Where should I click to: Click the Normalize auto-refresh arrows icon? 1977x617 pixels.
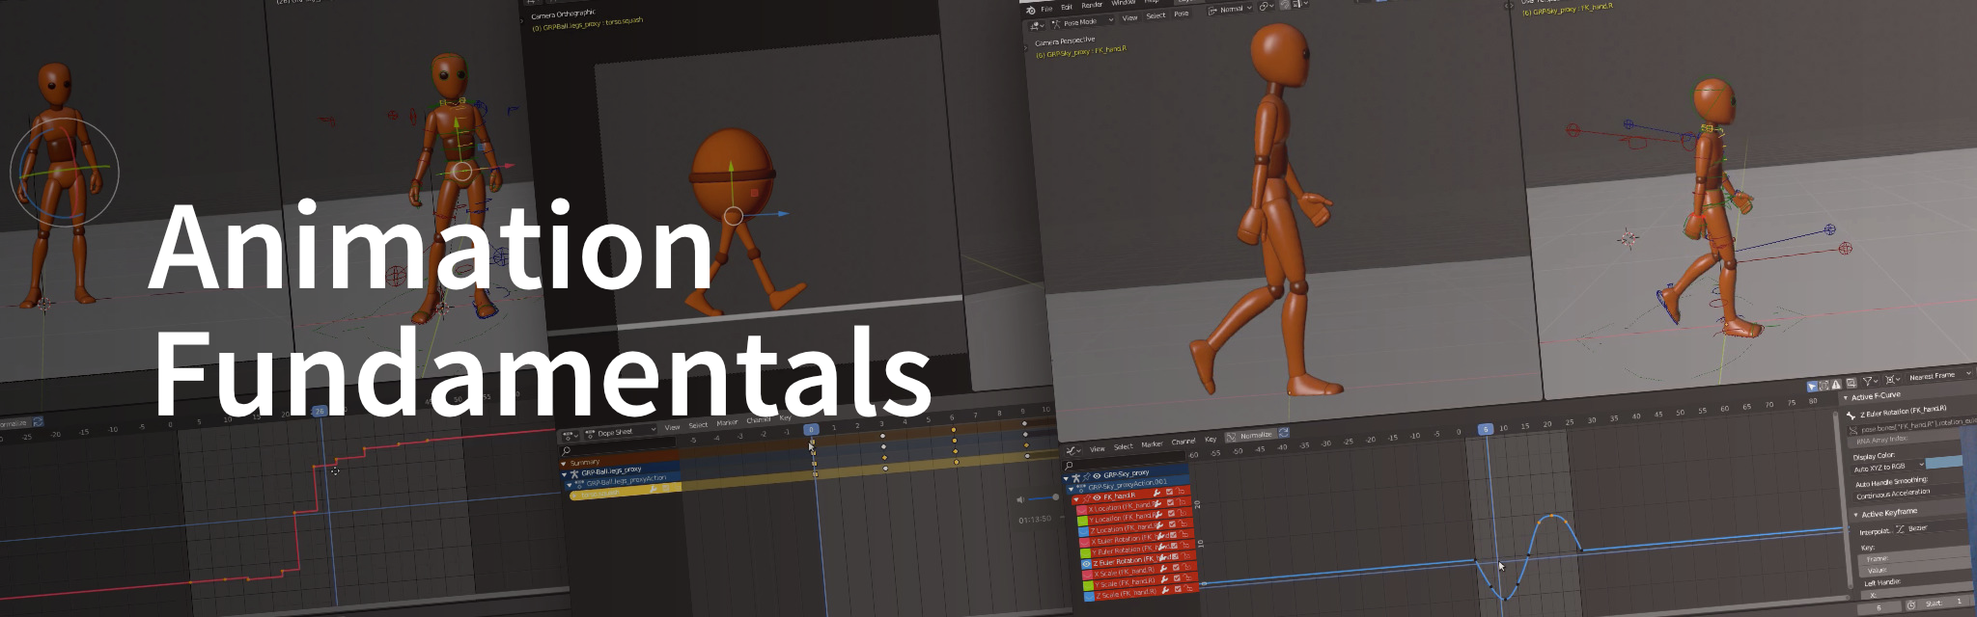tap(1284, 433)
